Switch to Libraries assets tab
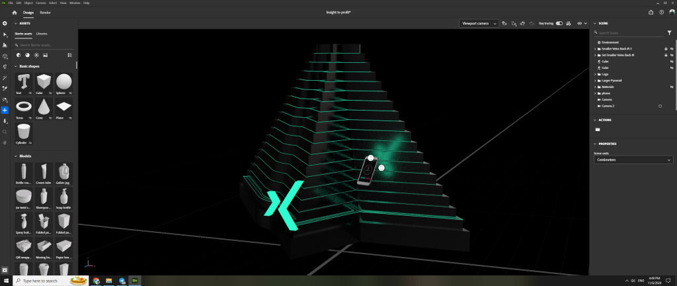 (42, 33)
